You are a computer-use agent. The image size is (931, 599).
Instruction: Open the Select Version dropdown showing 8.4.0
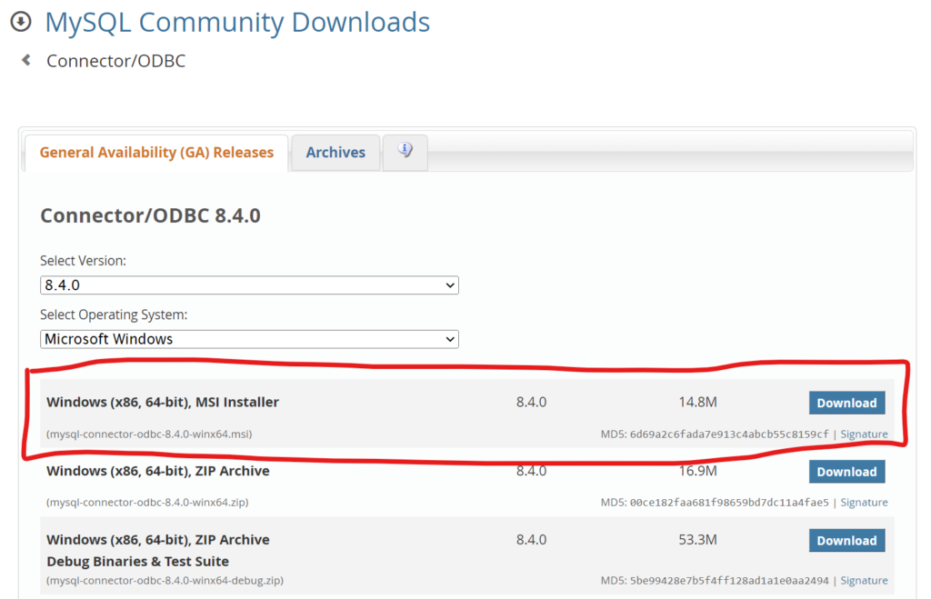coord(249,285)
